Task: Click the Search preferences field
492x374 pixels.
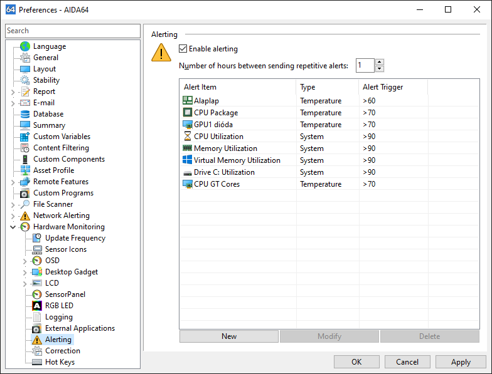Action: pos(73,31)
